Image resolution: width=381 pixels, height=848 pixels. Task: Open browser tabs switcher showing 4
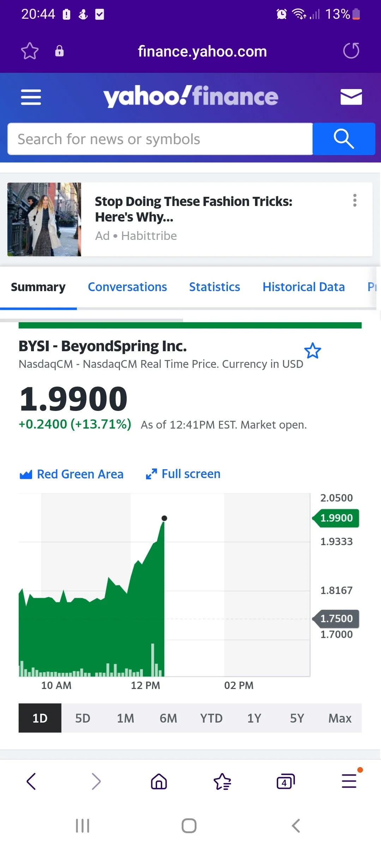pyautogui.click(x=285, y=781)
